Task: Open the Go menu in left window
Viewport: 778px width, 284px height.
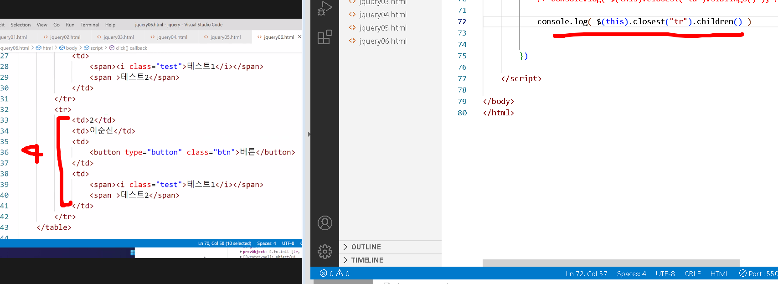Action: (57, 25)
